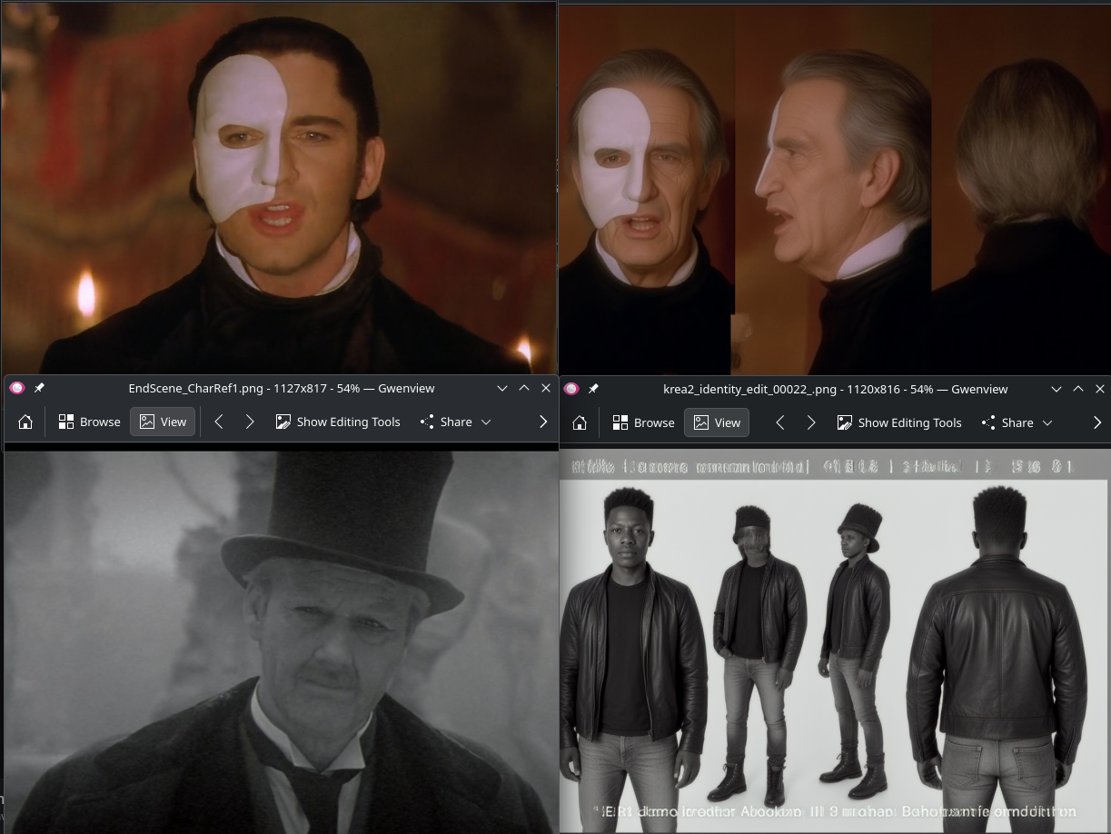This screenshot has width=1111, height=834.
Task: Pin the krea2_identity_edit window on all desktops
Action: pyautogui.click(x=593, y=389)
